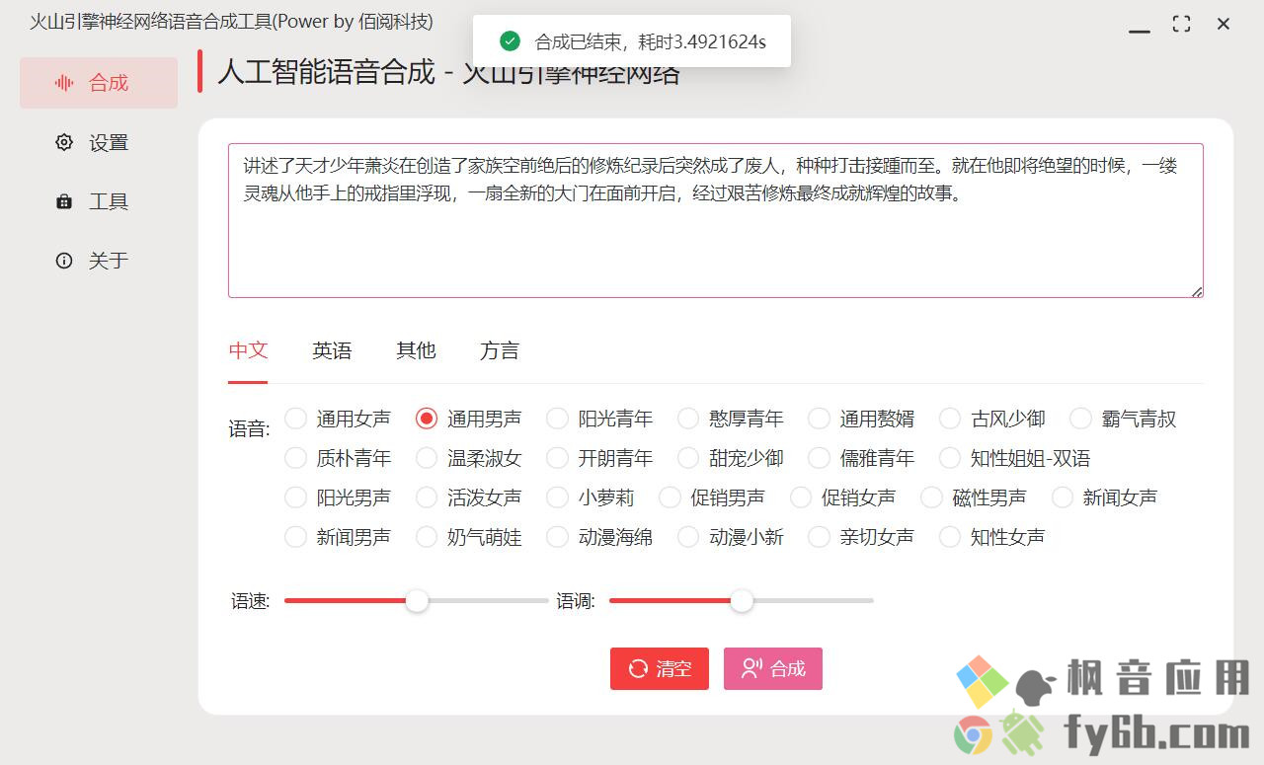Switch to the 方言 dialect tab
Screen dimensions: 1264x765
click(x=500, y=350)
